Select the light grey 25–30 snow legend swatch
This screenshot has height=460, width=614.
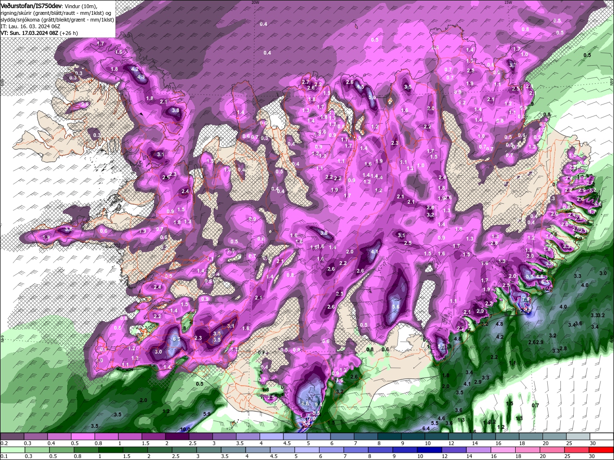[x=578, y=437]
